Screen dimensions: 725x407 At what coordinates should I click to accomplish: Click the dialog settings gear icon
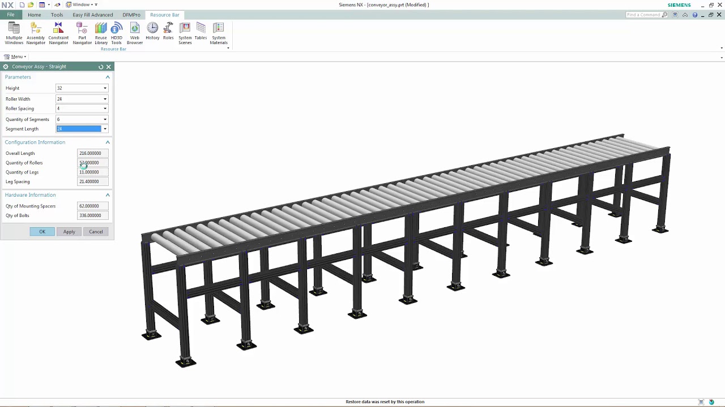[6, 67]
